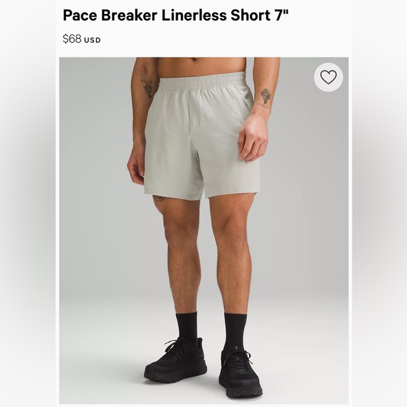Open the Pace Breaker Linerless Short title
The width and height of the screenshot is (407, 407).
175,15
